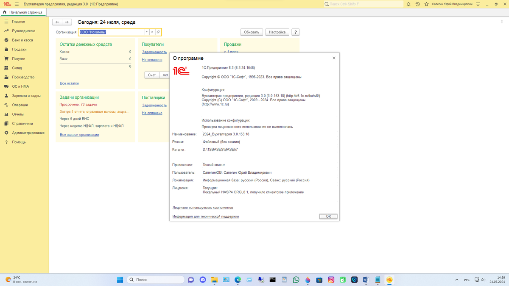Click the 1C logo in title bar
This screenshot has width=509, height=286.
[x=6, y=4]
